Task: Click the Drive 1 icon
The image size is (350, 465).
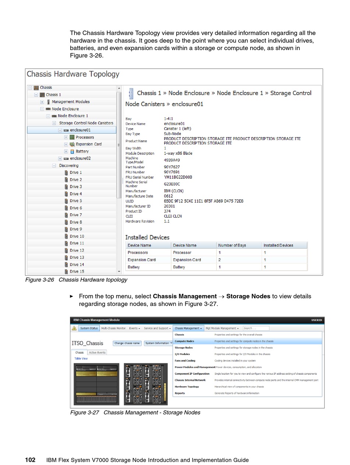Action: click(66, 173)
